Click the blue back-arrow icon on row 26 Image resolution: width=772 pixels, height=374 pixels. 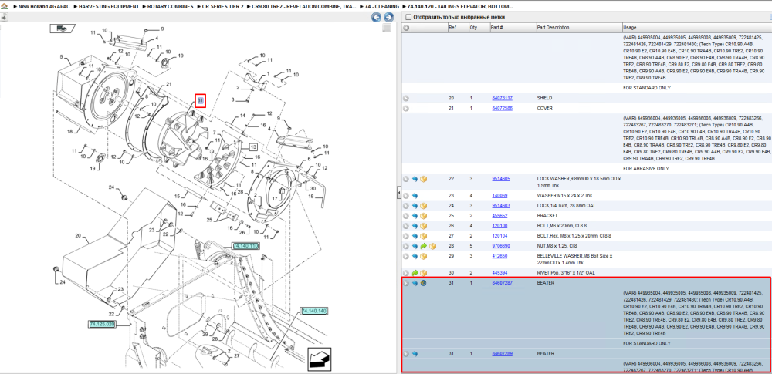pos(415,226)
